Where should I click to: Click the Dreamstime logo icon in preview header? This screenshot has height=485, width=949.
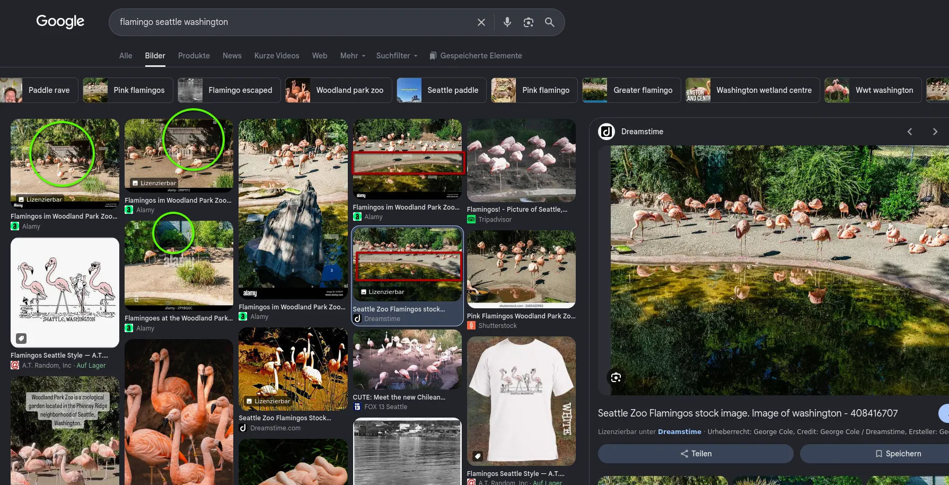[x=607, y=132]
